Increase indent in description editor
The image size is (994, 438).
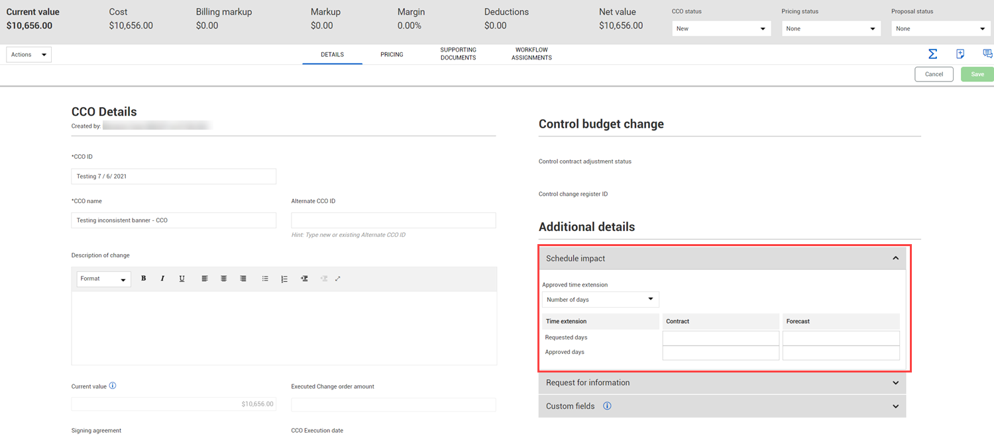pos(304,279)
